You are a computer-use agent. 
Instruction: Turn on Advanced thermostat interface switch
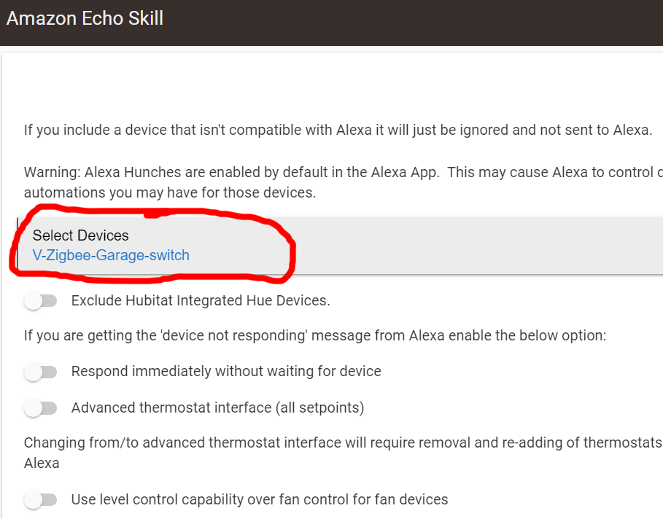[40, 408]
